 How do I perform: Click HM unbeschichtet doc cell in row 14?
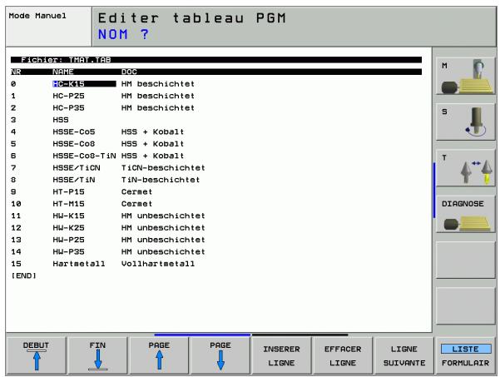pyautogui.click(x=163, y=251)
